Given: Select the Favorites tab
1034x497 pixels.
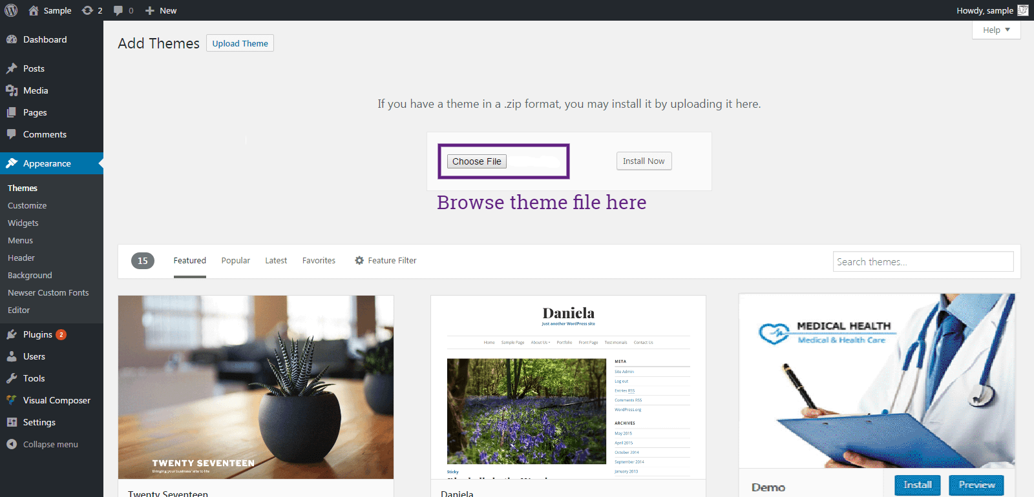Looking at the screenshot, I should coord(319,261).
